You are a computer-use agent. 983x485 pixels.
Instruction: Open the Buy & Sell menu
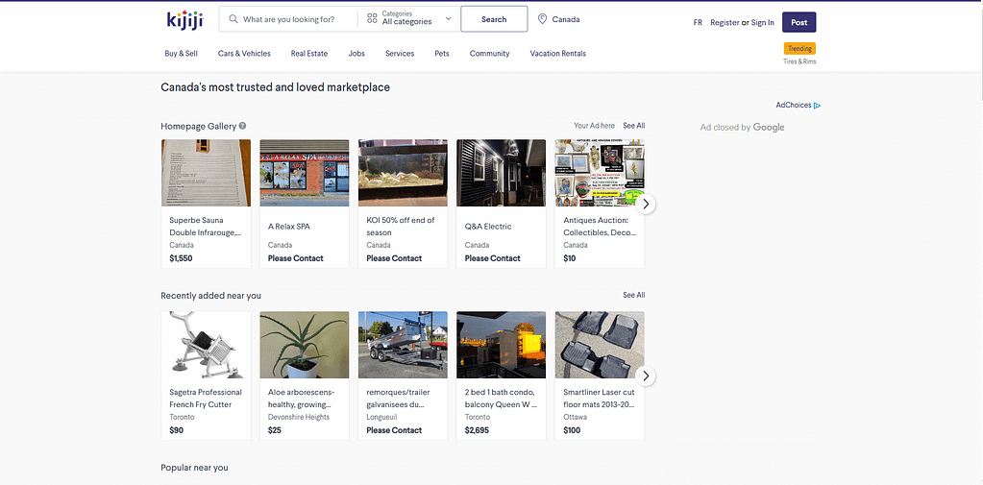(x=182, y=54)
